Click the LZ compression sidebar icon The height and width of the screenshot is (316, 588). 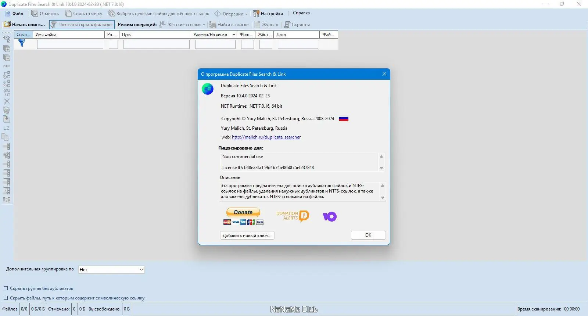pos(7,128)
